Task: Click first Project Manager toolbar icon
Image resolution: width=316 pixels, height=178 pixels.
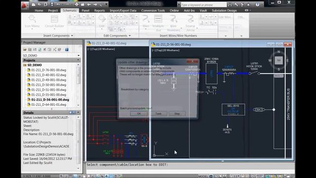Action: click(25, 49)
